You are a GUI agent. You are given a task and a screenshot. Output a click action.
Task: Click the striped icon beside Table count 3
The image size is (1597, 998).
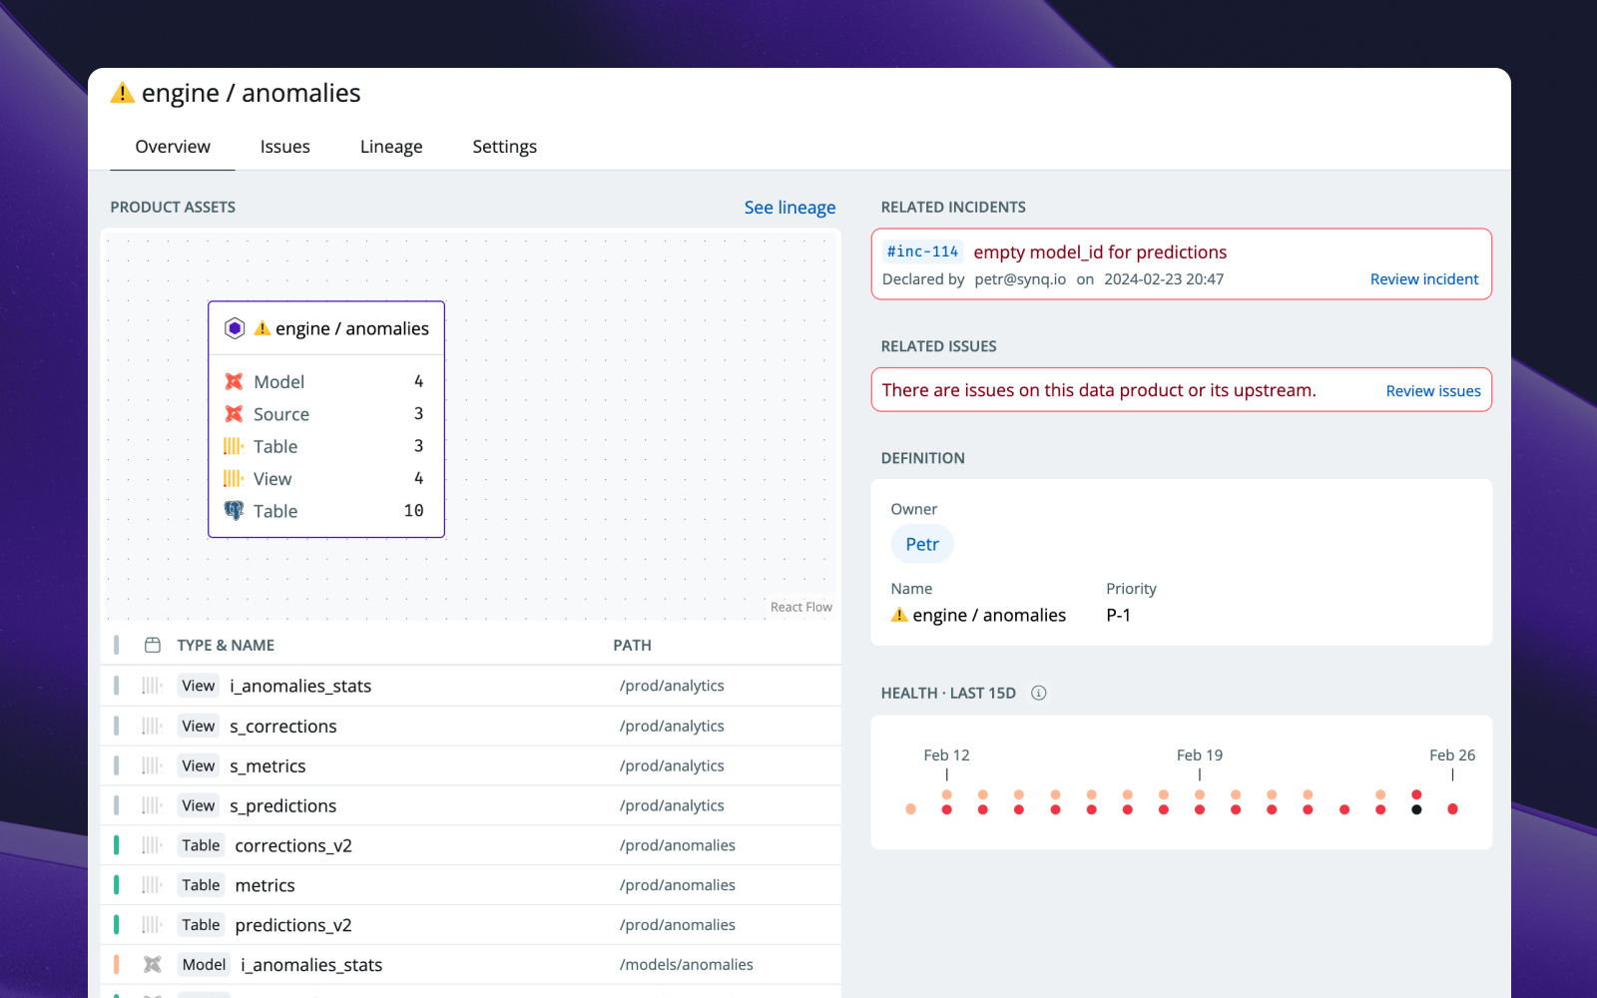pos(234,446)
